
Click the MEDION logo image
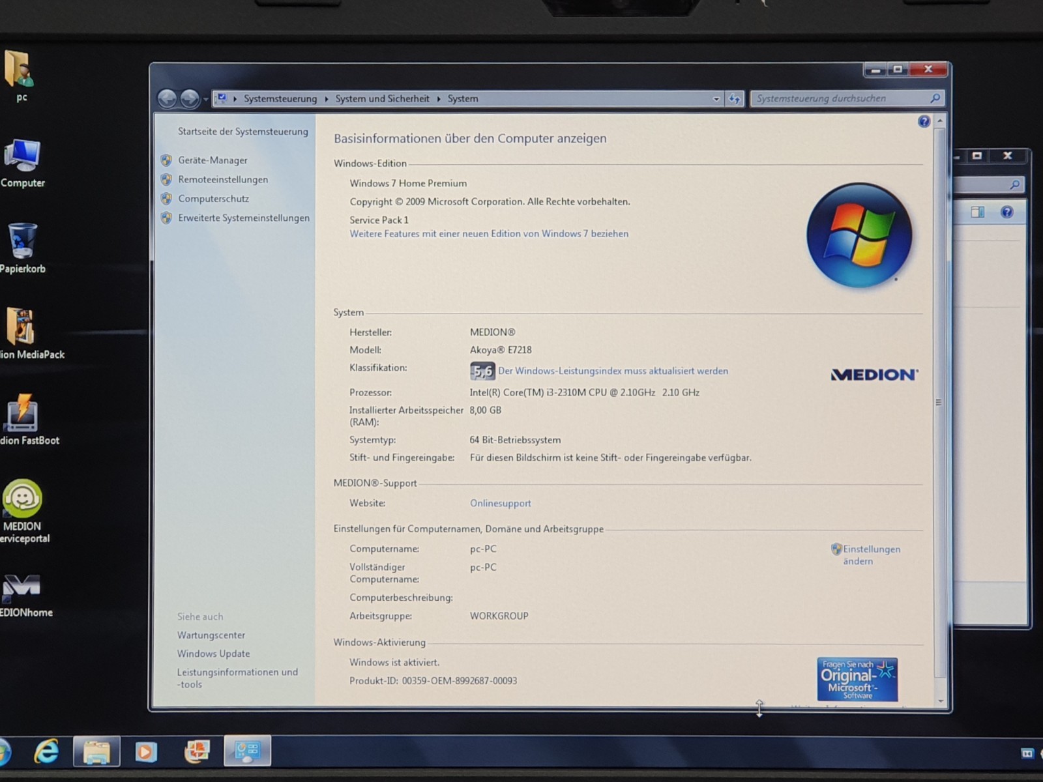pyautogui.click(x=874, y=375)
